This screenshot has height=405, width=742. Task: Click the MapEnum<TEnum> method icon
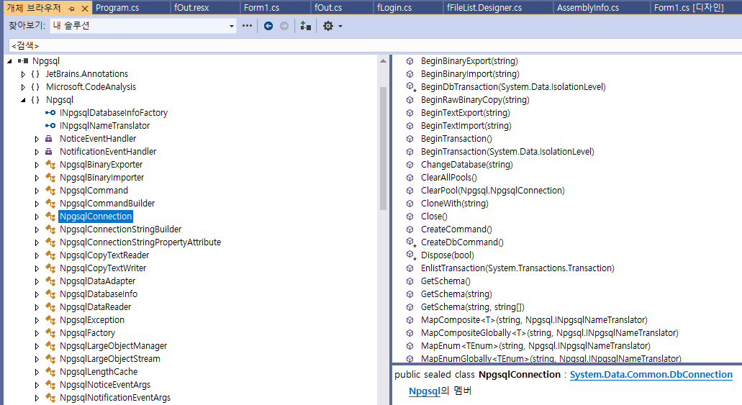[410, 346]
